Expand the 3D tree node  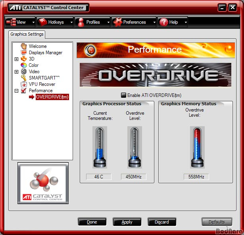[x=16, y=59]
